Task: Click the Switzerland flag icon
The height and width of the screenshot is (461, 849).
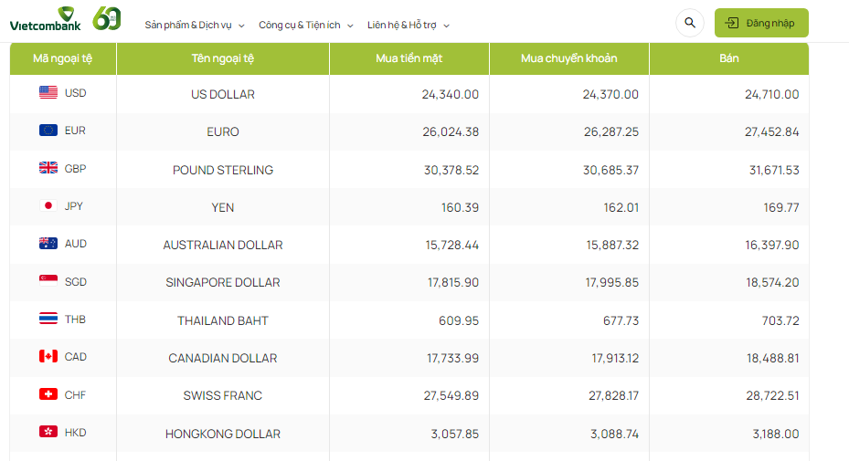Action: pos(48,394)
